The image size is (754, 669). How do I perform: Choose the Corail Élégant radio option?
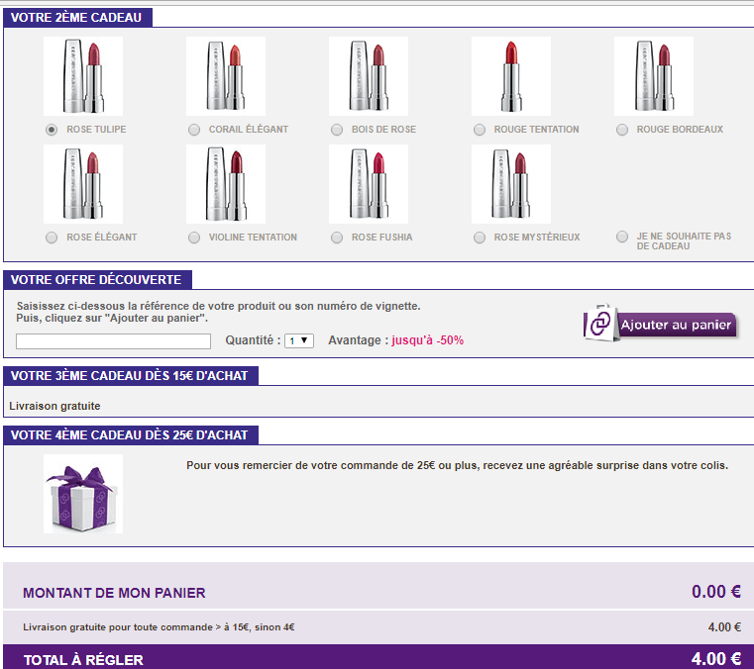click(x=194, y=130)
